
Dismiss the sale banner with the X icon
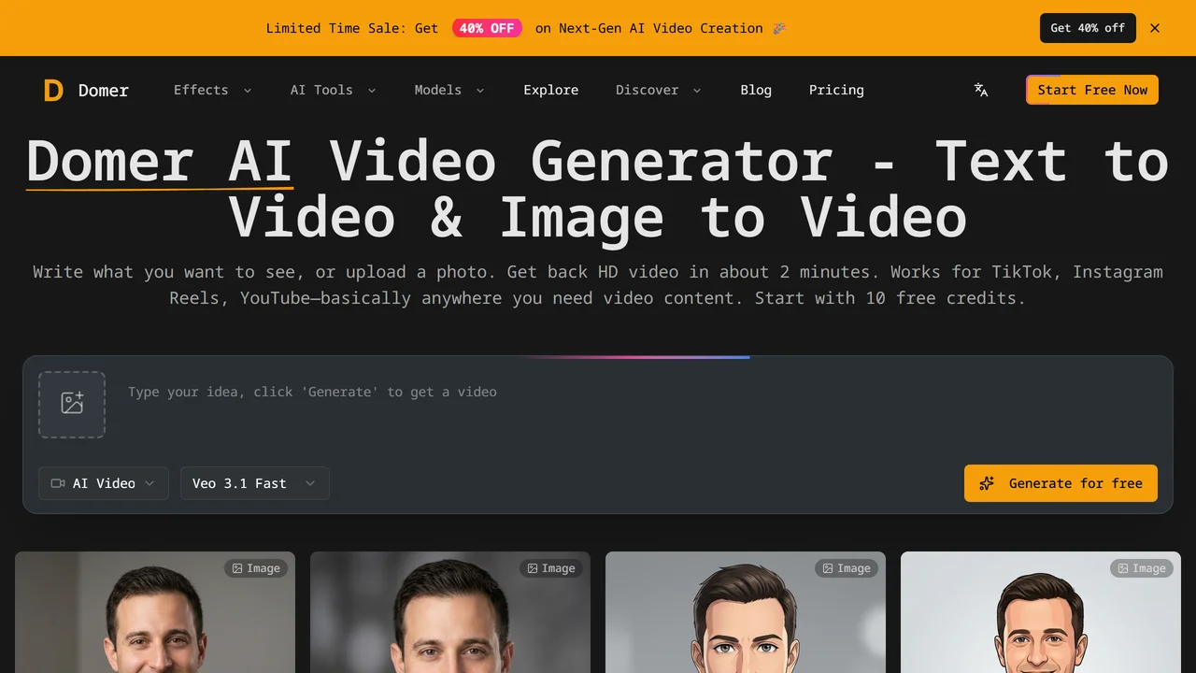1155,28
